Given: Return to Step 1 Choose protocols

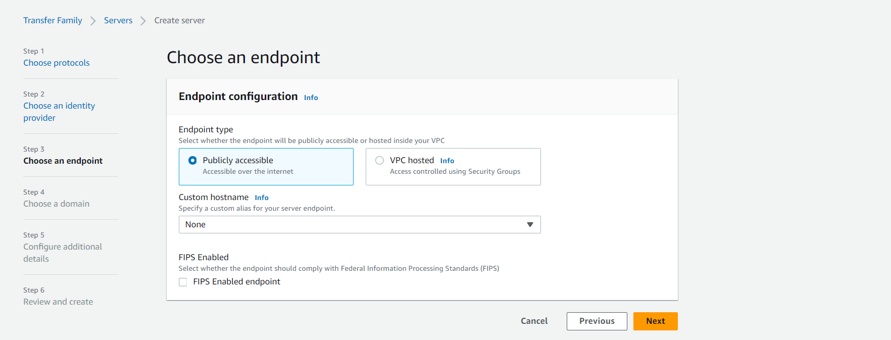Looking at the screenshot, I should (x=56, y=63).
